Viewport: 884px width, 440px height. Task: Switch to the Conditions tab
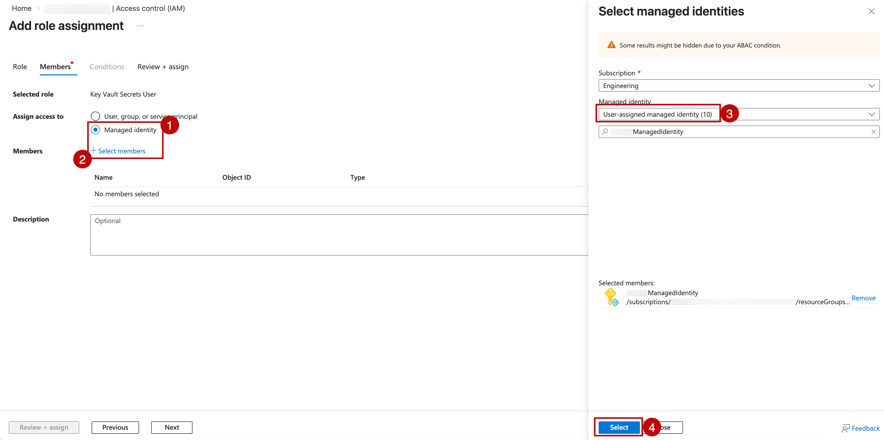tap(107, 66)
